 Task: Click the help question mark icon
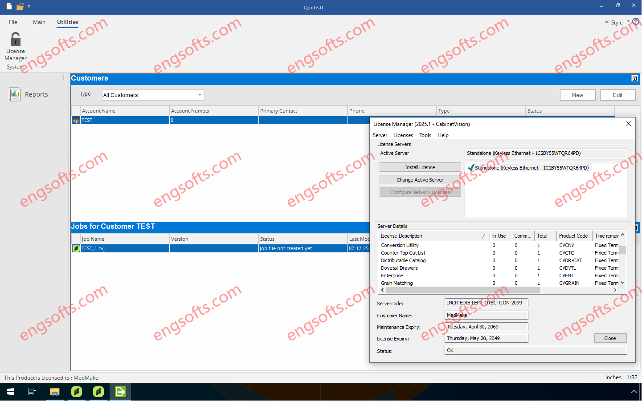click(636, 21)
